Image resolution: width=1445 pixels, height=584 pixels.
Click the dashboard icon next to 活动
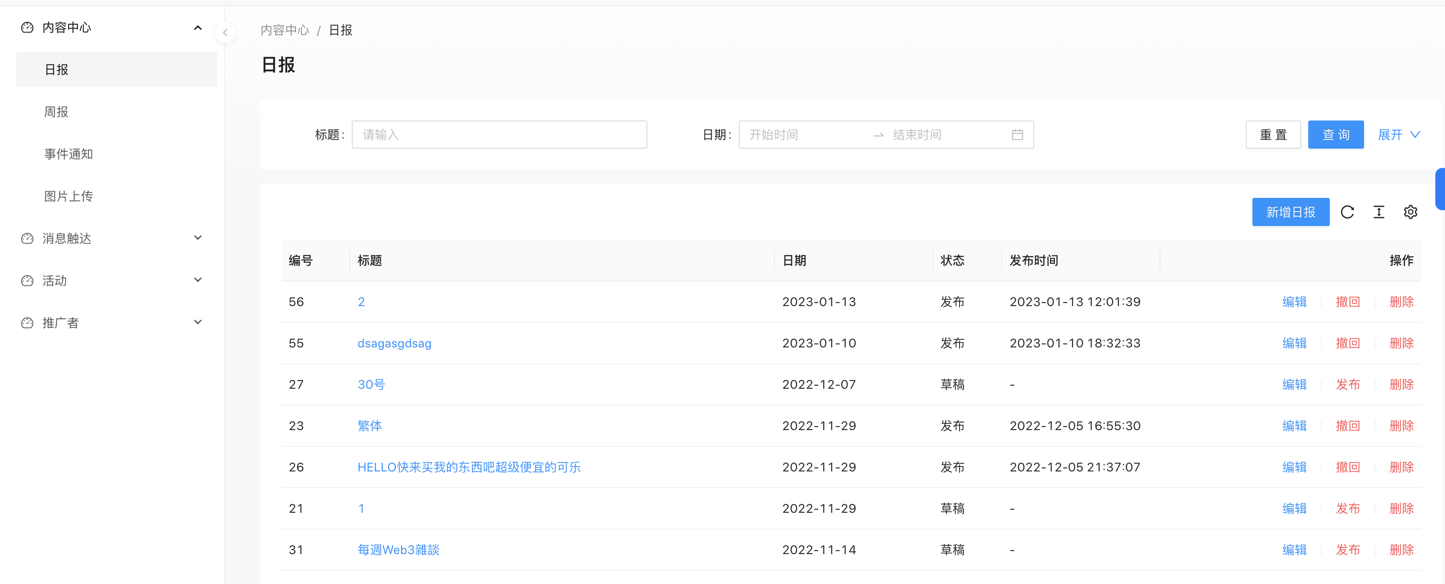tap(27, 281)
